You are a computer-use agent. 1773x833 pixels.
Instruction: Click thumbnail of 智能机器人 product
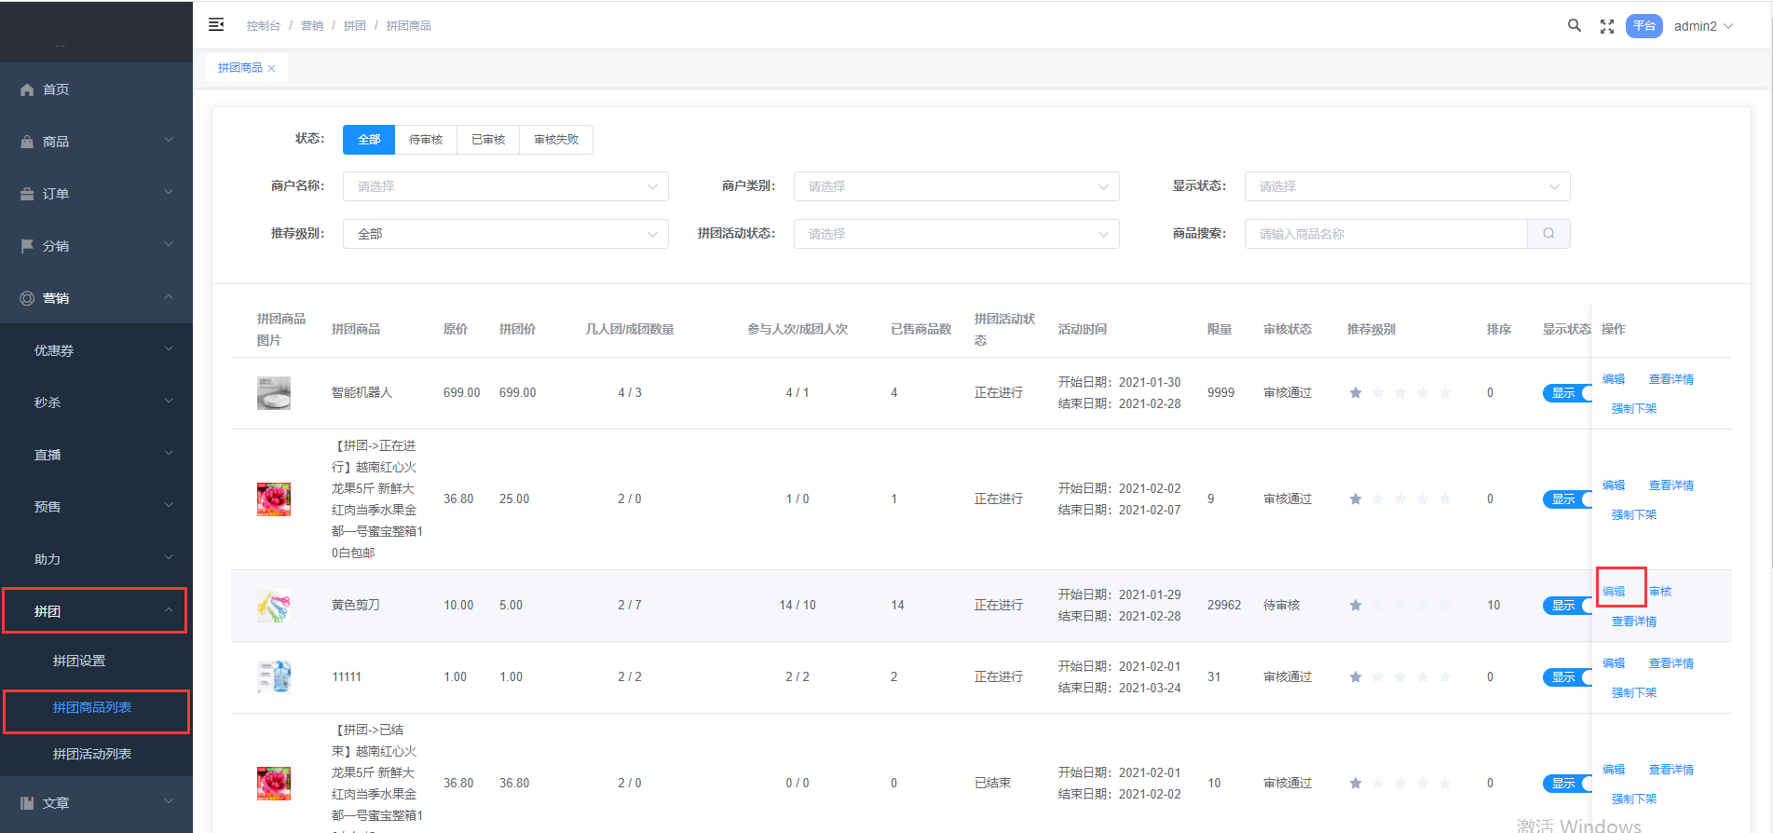273,393
